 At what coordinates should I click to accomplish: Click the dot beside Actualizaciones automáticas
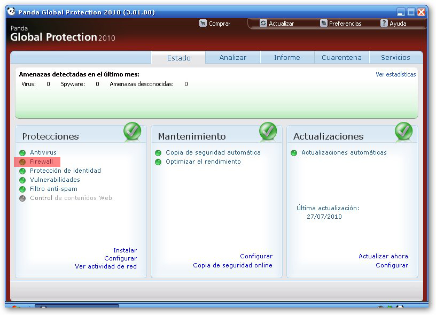coord(294,153)
